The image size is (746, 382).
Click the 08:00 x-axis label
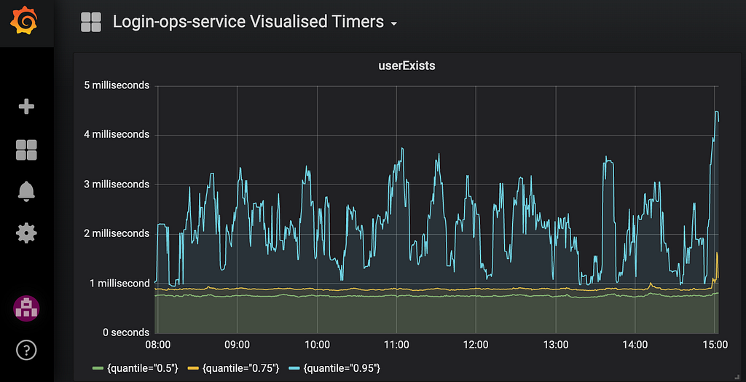(157, 344)
